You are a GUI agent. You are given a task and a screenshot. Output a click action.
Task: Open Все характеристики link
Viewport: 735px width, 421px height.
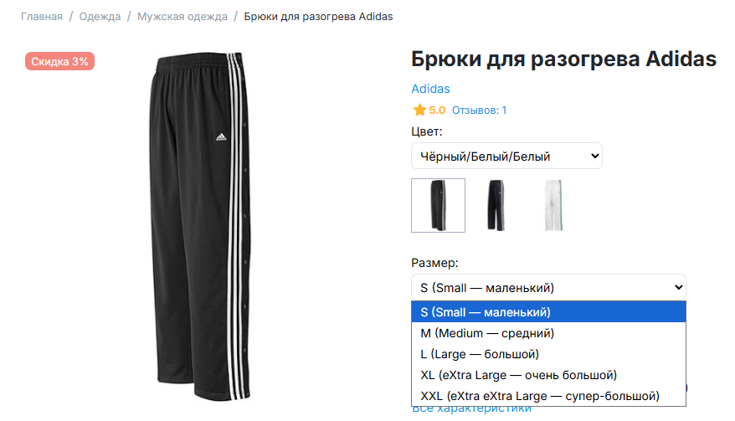[471, 409]
